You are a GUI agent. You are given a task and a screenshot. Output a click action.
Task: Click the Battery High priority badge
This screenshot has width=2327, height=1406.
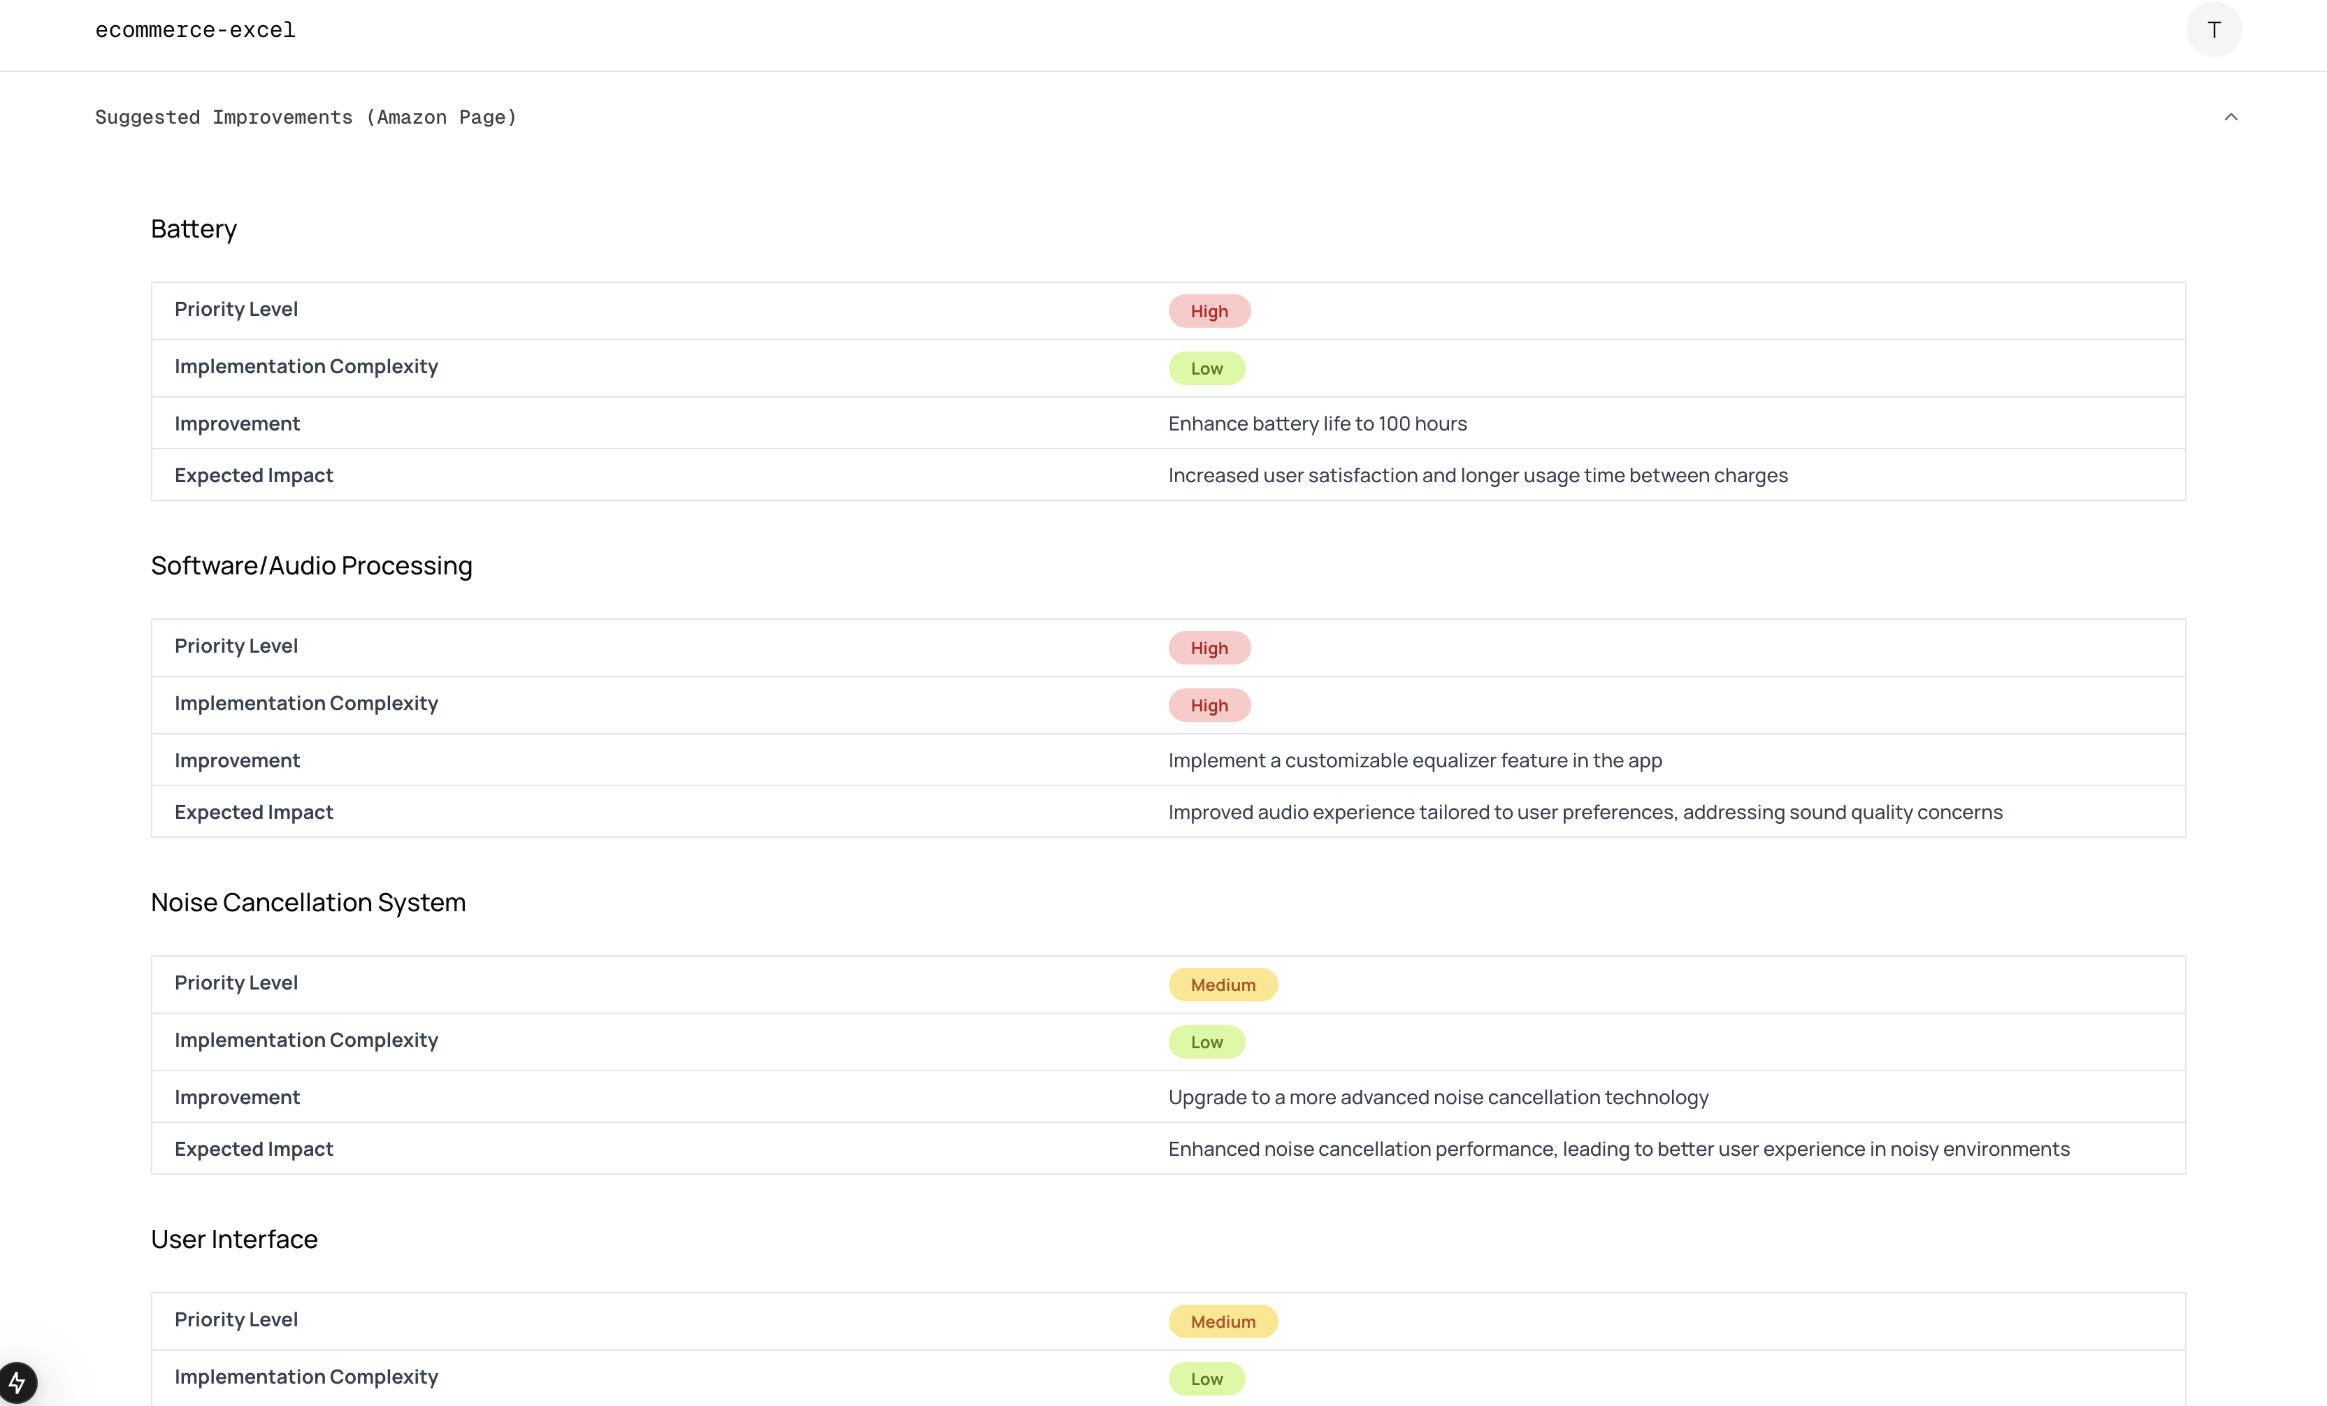click(1209, 312)
